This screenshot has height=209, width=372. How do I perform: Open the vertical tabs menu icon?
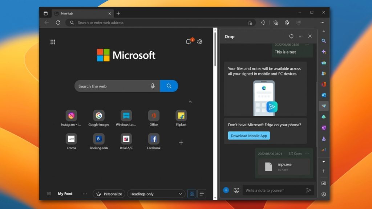45,13
